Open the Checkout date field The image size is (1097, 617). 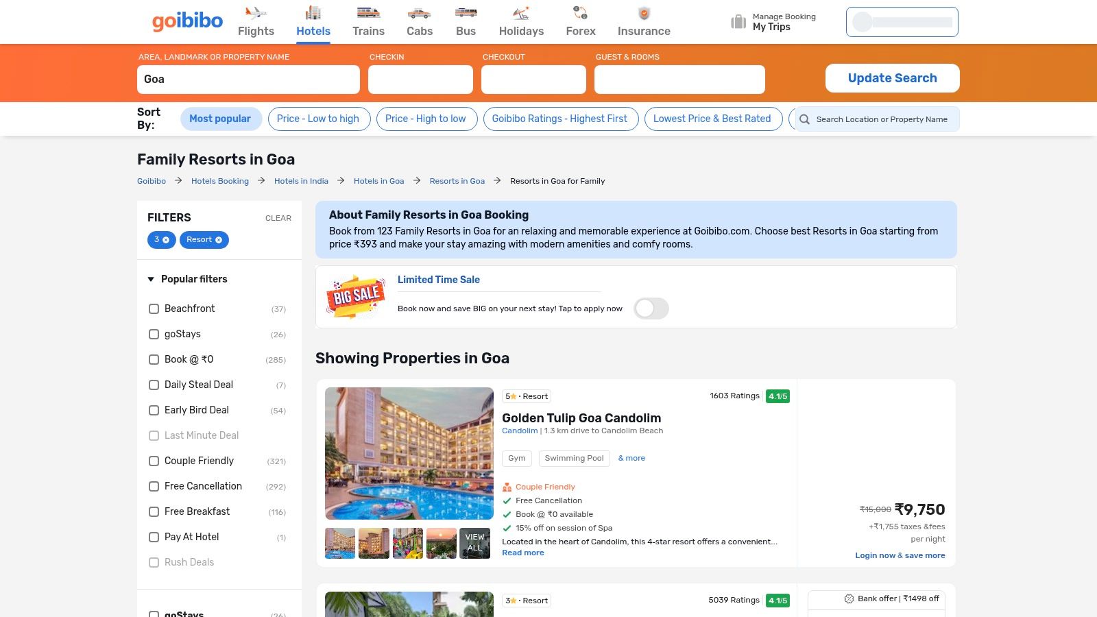point(533,80)
